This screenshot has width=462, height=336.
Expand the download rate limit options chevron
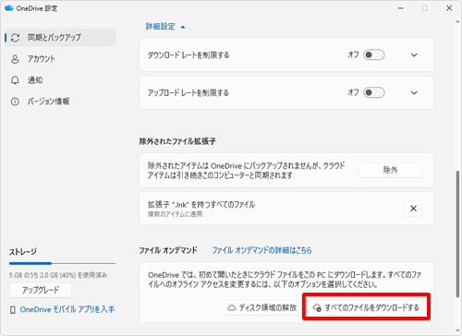tap(414, 55)
